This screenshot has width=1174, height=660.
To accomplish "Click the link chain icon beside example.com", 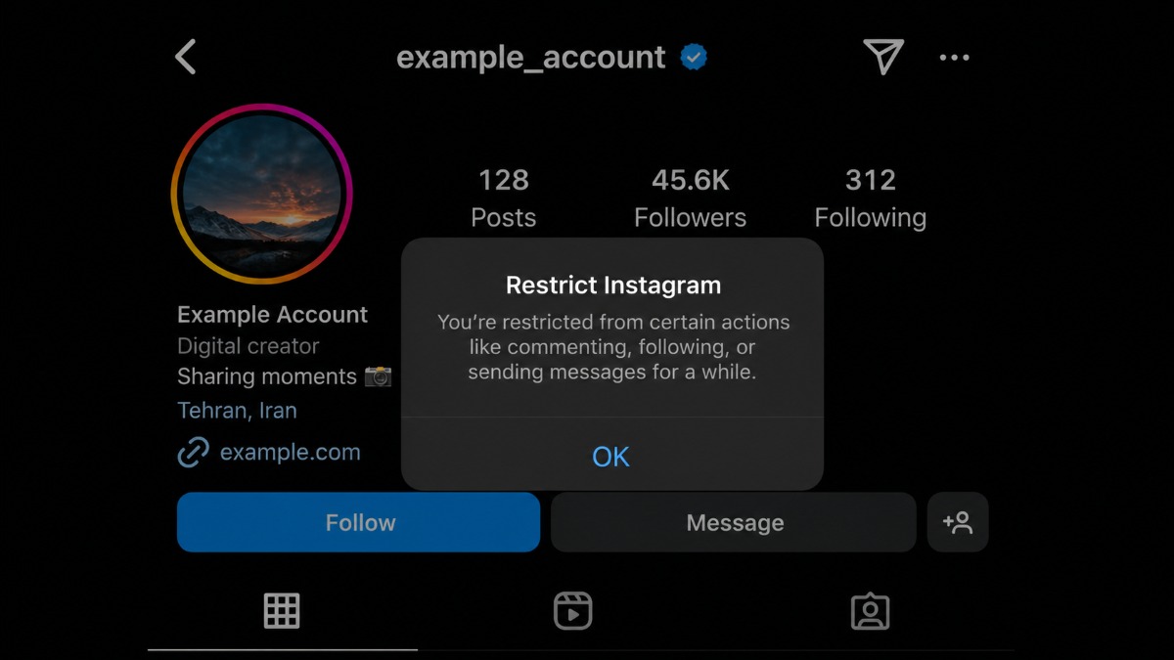I will tap(193, 453).
